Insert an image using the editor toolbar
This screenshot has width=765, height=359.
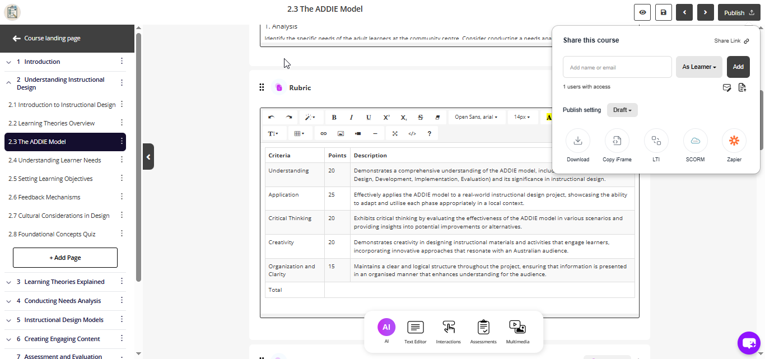point(340,133)
